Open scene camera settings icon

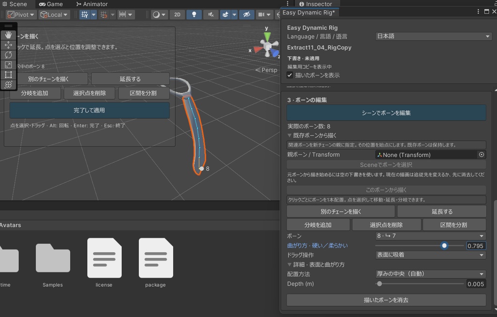pyautogui.click(x=262, y=15)
